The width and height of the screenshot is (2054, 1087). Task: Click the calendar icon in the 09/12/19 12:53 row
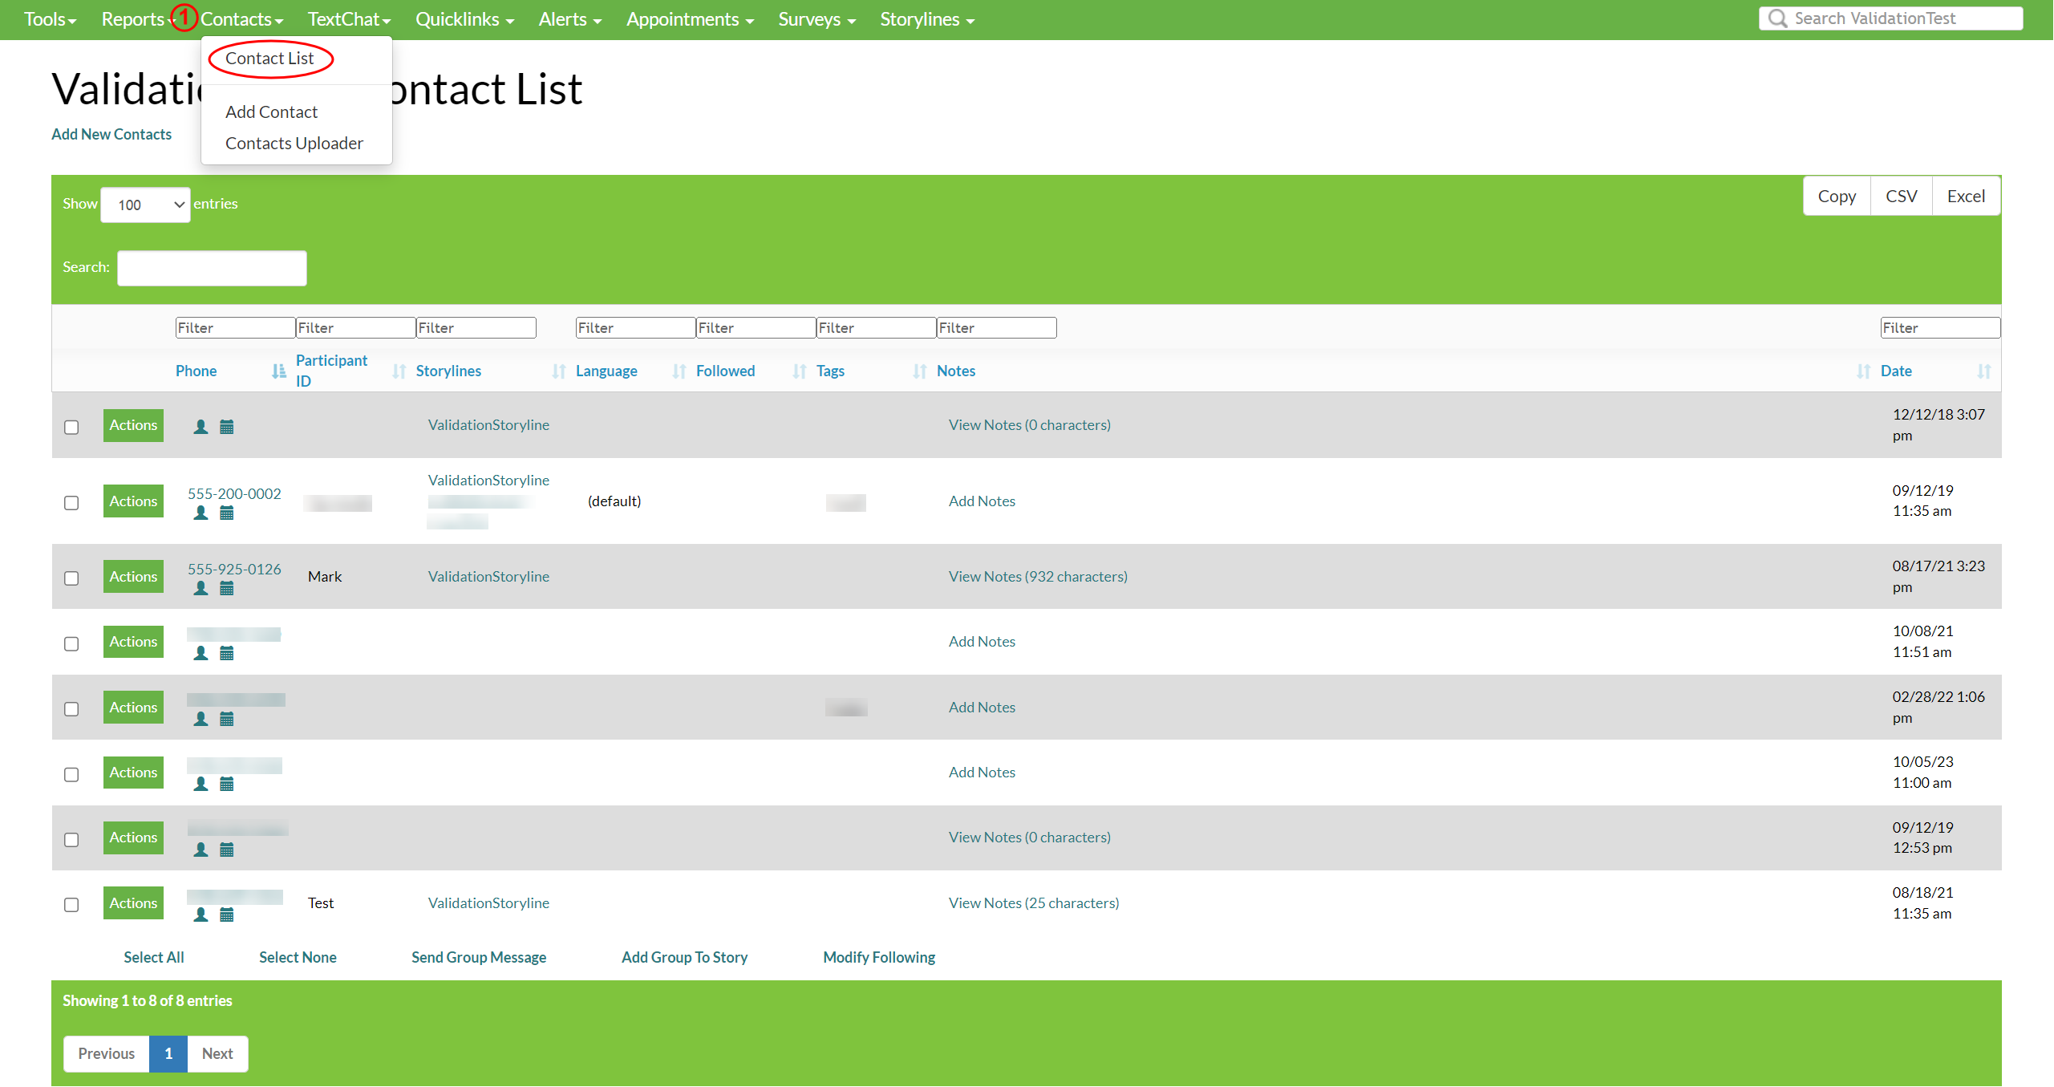[227, 850]
